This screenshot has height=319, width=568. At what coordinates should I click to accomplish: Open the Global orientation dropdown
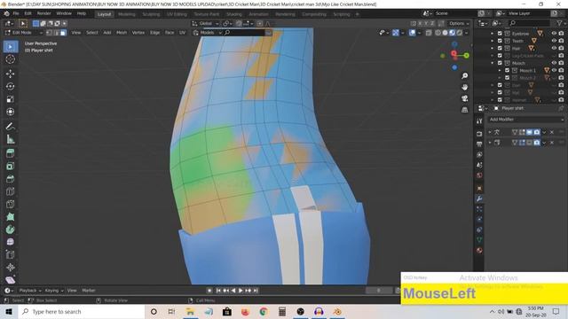pyautogui.click(x=205, y=24)
